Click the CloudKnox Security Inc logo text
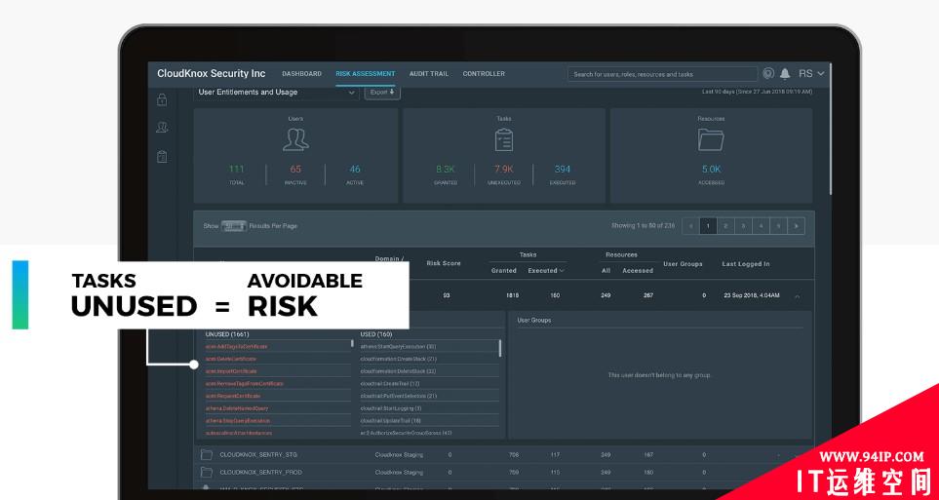 [x=212, y=73]
